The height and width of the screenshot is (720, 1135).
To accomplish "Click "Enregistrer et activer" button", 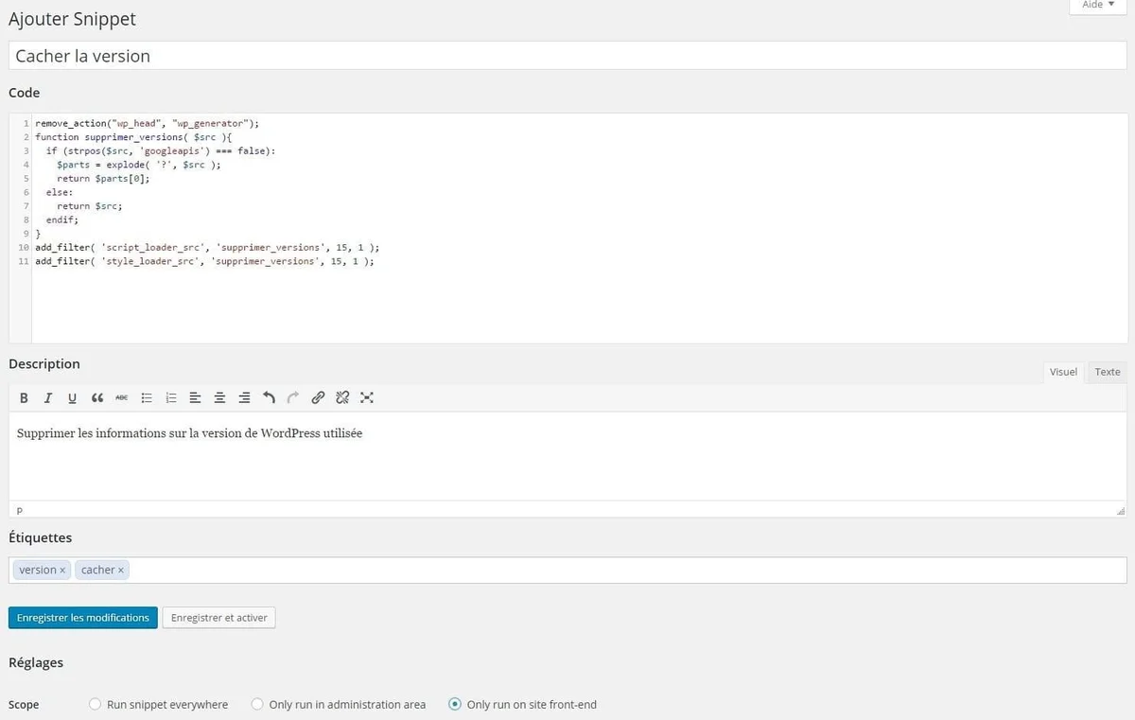I will (219, 618).
